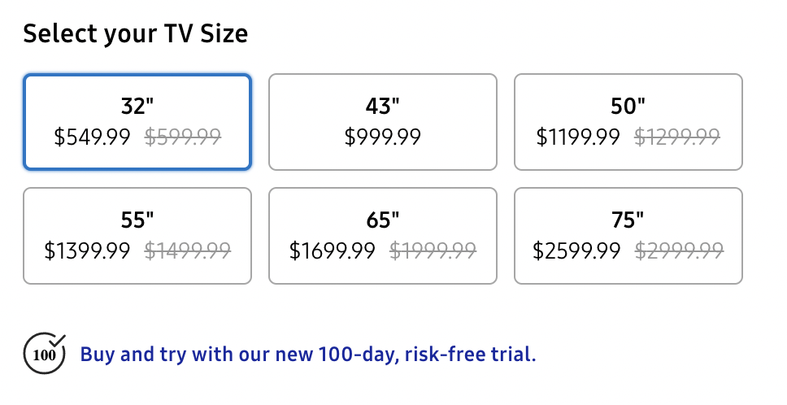Click the 100-day trial checkmark icon
Screen dimensions: 787x405
tap(45, 353)
